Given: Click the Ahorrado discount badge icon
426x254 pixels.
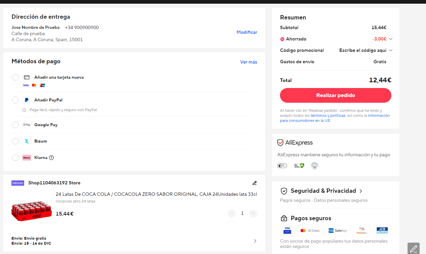Looking at the screenshot, I should tap(282, 39).
